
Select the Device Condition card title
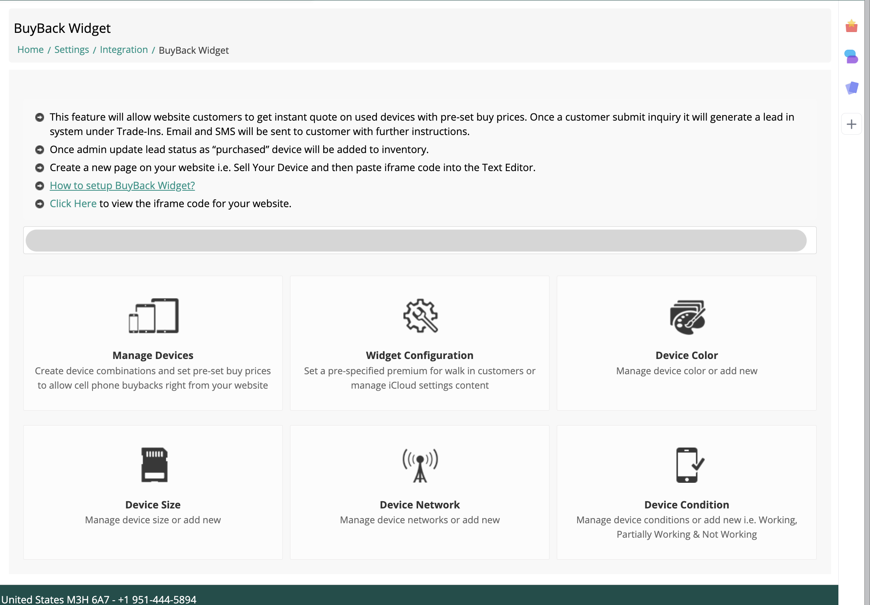(687, 505)
